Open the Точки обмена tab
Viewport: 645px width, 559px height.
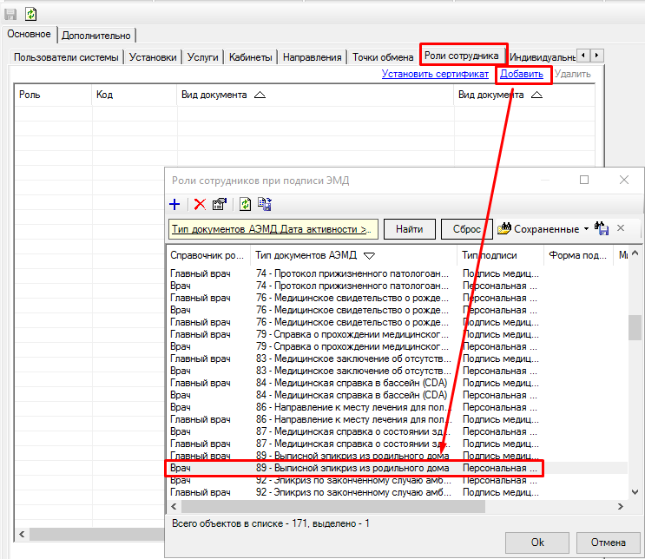tap(383, 57)
